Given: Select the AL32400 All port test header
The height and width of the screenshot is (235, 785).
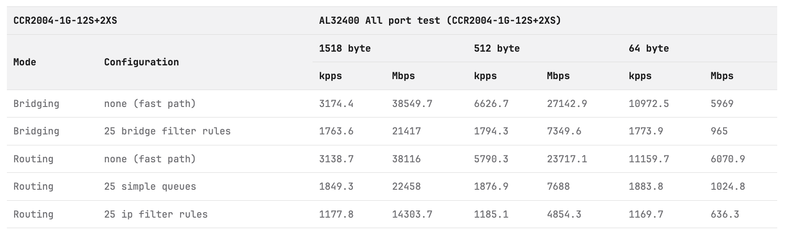Looking at the screenshot, I should (x=440, y=21).
